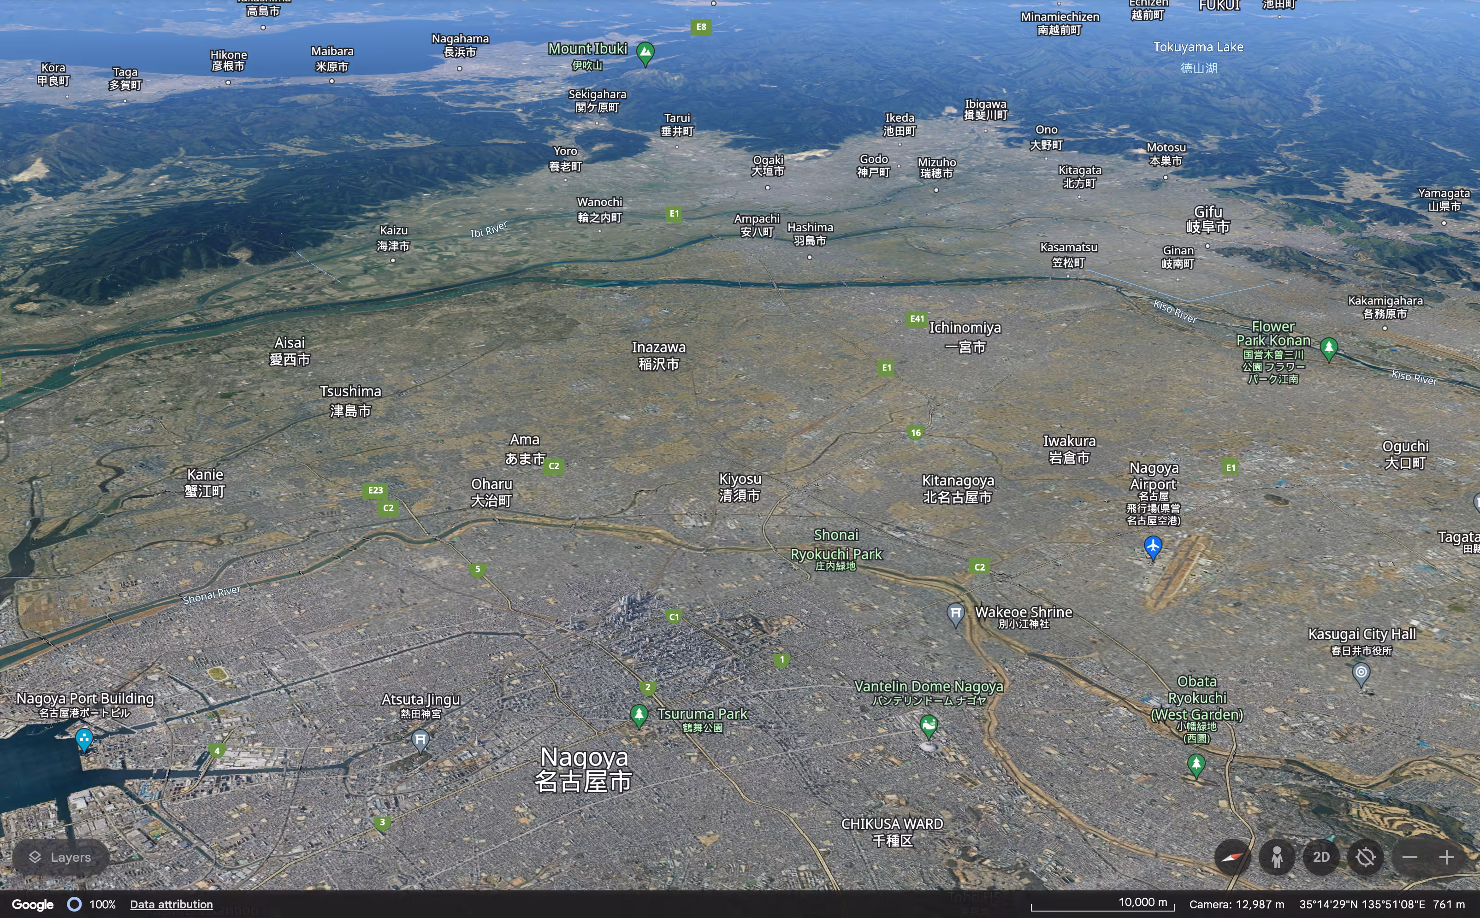
Task: Toggle off automatic map rotation
Action: pyautogui.click(x=1366, y=857)
